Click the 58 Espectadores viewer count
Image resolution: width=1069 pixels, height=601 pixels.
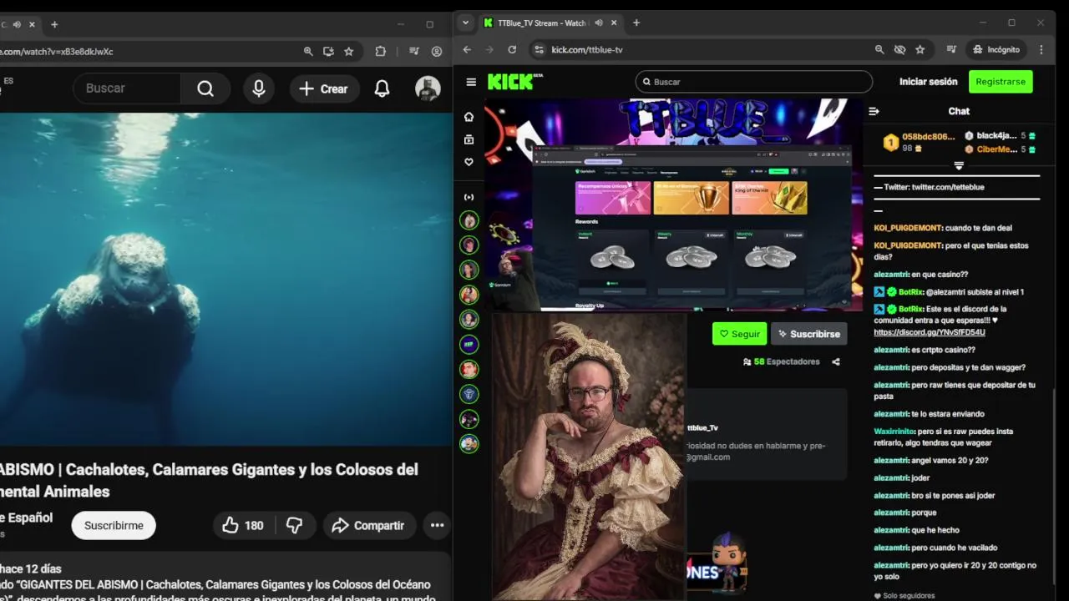(x=781, y=361)
